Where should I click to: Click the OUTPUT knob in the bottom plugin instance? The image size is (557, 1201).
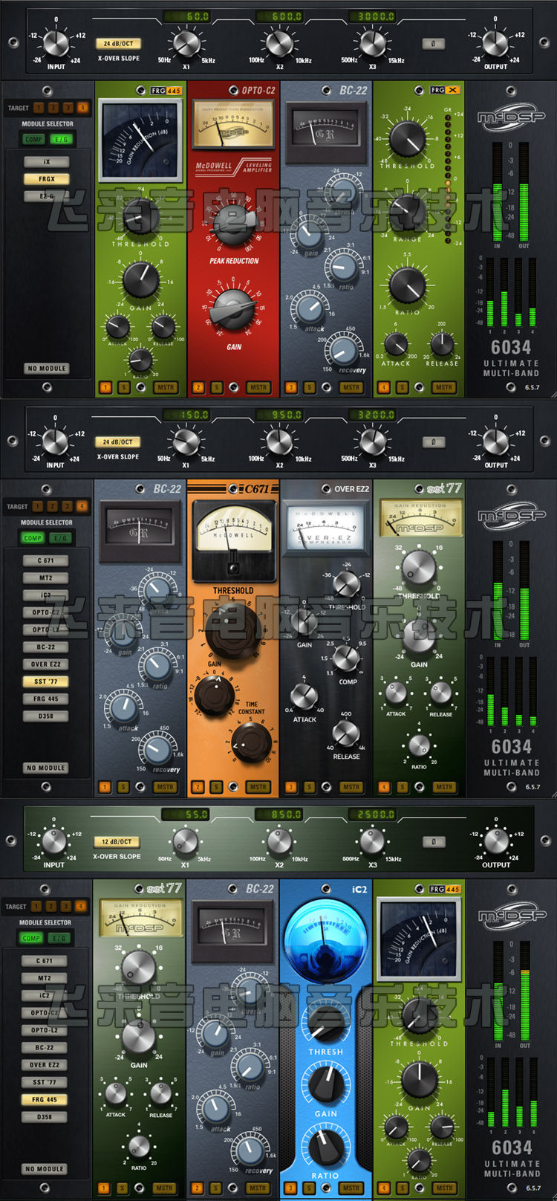496,841
